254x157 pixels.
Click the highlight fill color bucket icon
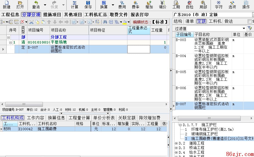124,22
